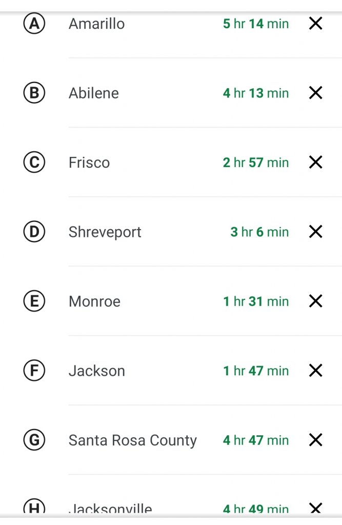Open the Amarillo destination entry
This screenshot has height=525, width=342.
(96, 24)
